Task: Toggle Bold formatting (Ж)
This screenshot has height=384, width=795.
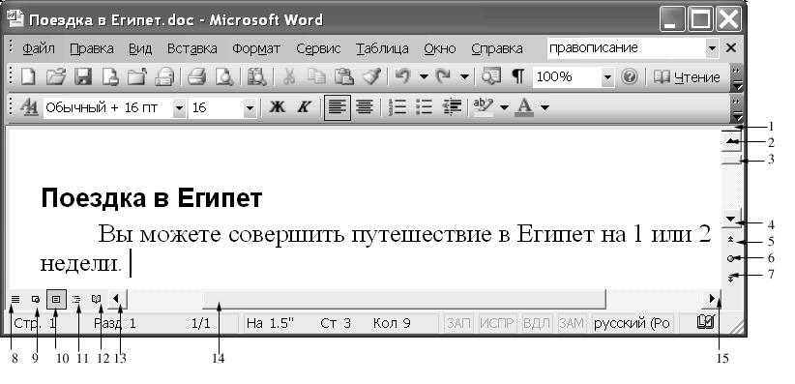Action: tap(277, 107)
